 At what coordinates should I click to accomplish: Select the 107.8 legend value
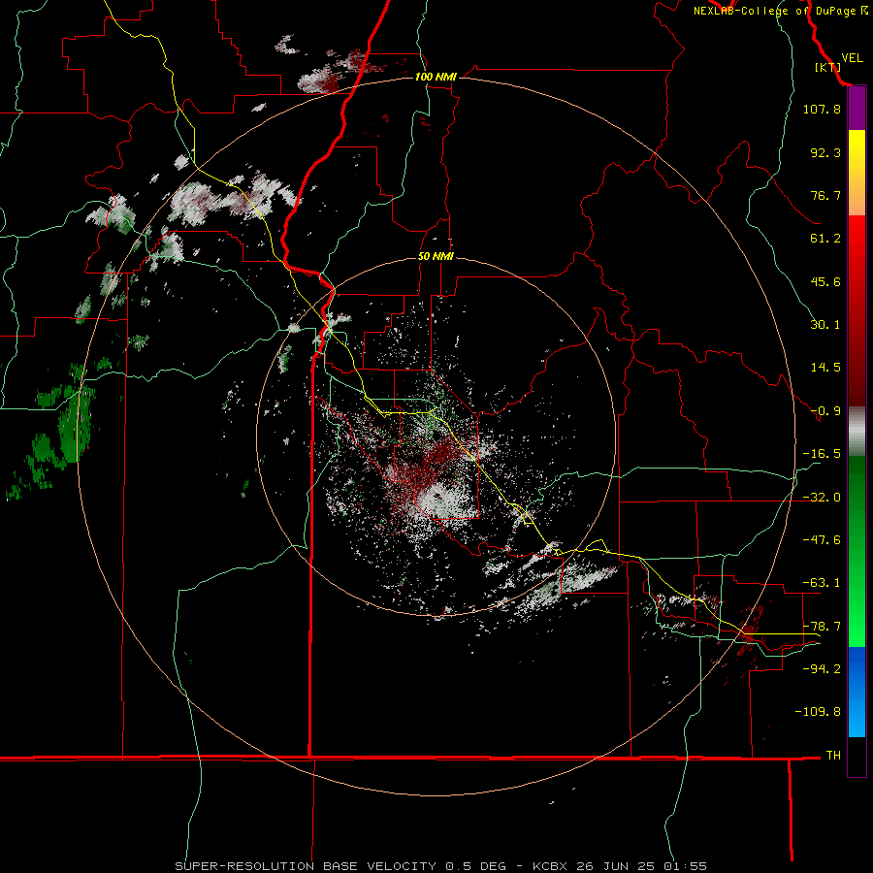coord(822,109)
